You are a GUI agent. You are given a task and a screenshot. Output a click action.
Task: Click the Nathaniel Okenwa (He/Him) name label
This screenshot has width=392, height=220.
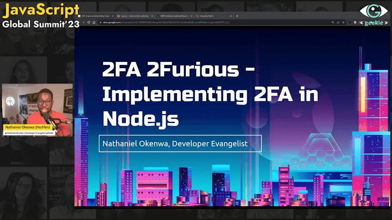tap(28, 127)
